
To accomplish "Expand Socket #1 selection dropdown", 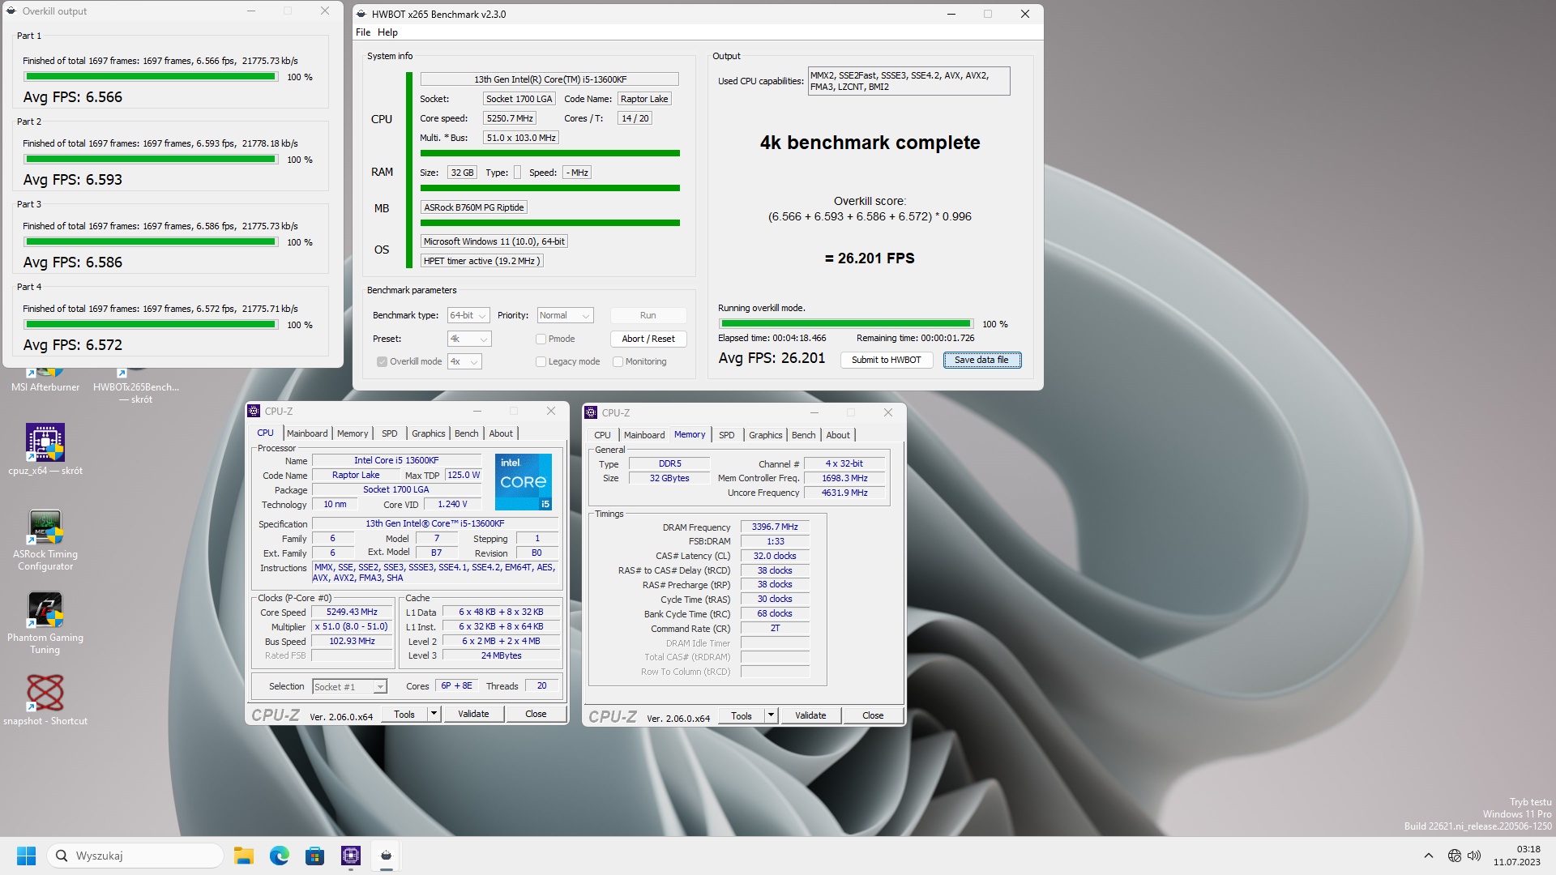I will coord(349,687).
